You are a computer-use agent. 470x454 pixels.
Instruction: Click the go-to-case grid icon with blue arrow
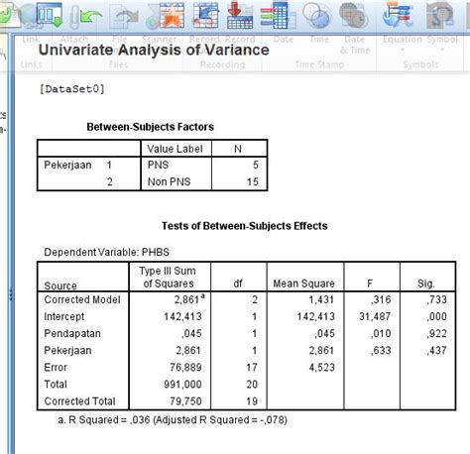[x=206, y=15]
